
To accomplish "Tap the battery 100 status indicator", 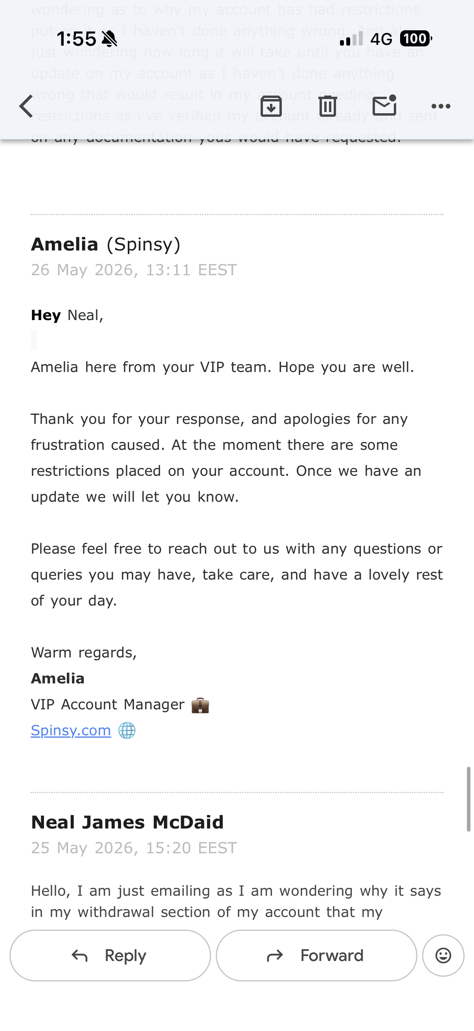I will click(x=415, y=39).
